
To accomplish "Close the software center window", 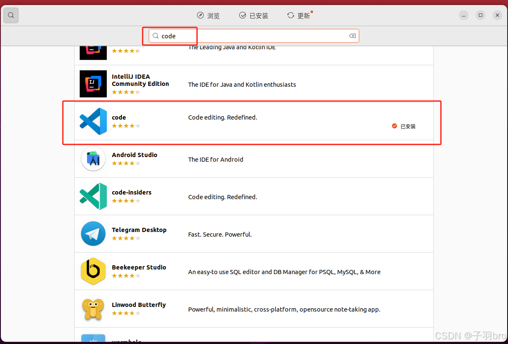I will pyautogui.click(x=497, y=16).
